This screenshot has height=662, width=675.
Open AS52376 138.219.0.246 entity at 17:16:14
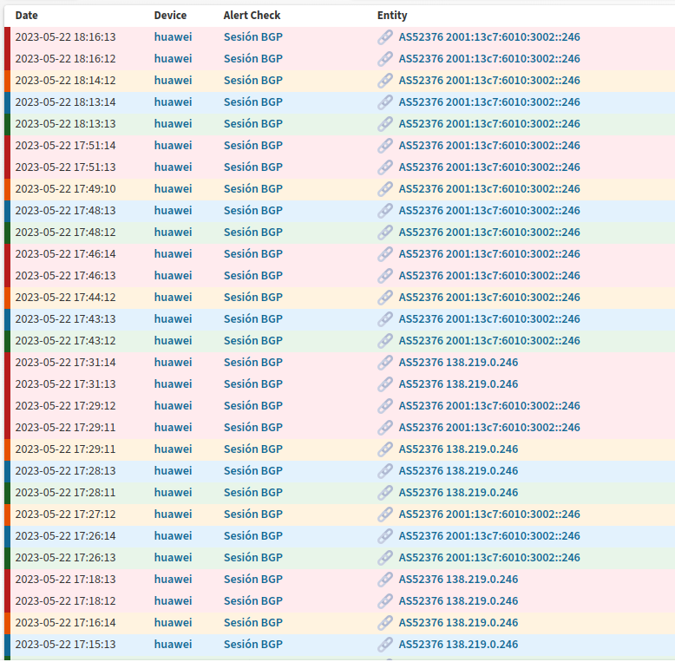(458, 623)
